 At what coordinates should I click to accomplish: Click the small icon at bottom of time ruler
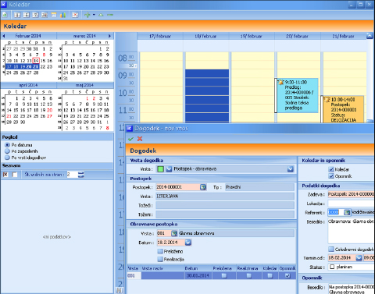[120, 290]
